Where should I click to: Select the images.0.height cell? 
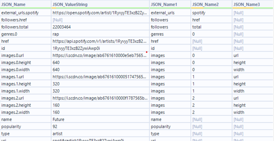pyautogui.click(x=25, y=62)
